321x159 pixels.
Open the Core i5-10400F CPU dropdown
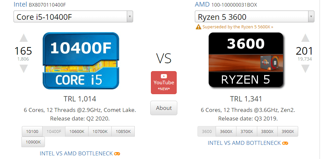[73, 16]
